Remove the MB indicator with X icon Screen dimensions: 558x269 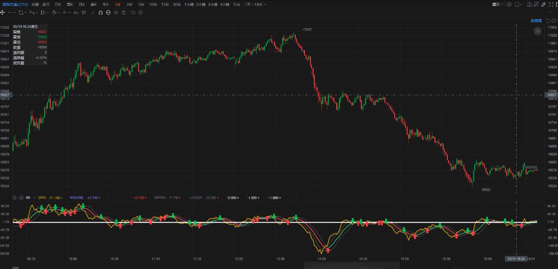click(x=21, y=197)
